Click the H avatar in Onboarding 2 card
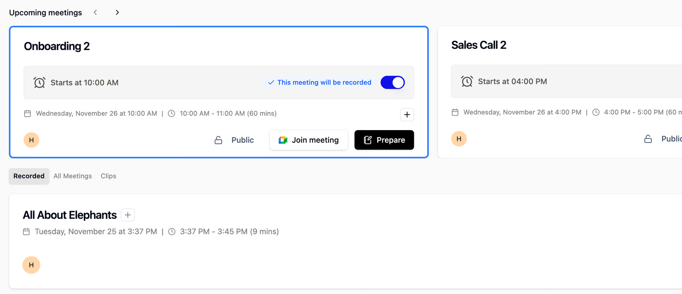682x294 pixels. [x=31, y=140]
